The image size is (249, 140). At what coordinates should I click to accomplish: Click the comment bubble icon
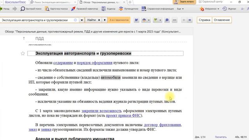pos(167,20)
